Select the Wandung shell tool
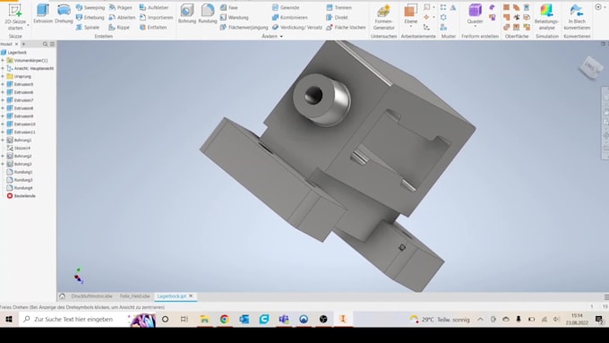 (235, 18)
